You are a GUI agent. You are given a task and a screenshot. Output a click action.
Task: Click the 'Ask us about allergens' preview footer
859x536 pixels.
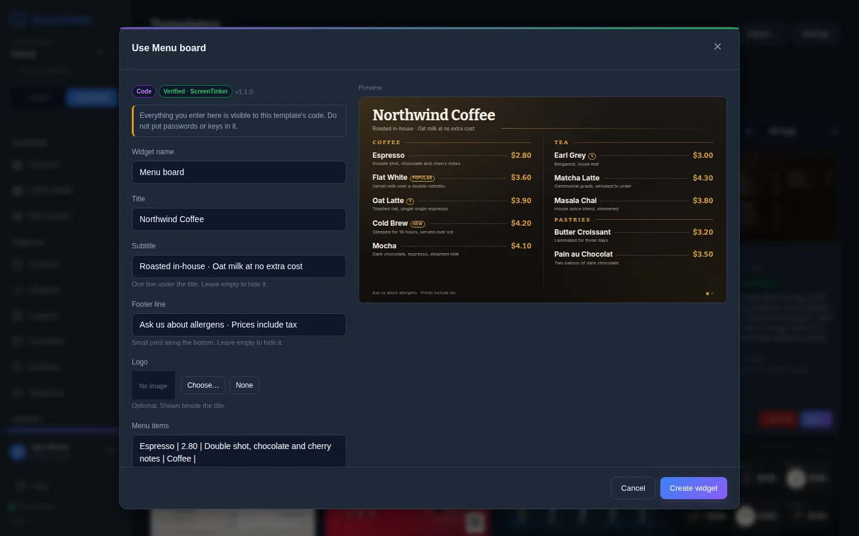(x=414, y=293)
